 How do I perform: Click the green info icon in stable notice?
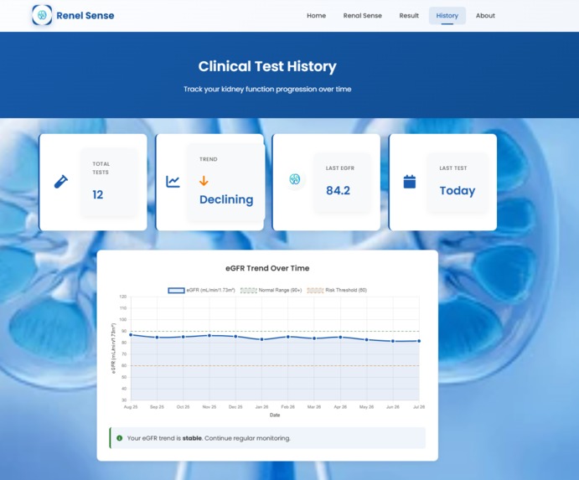tap(119, 438)
